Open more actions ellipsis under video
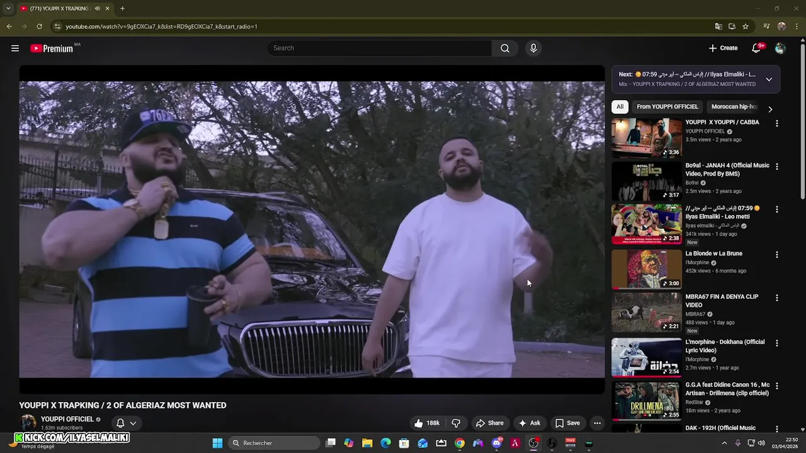 [x=597, y=423]
